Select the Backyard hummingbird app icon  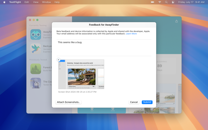click(36, 49)
